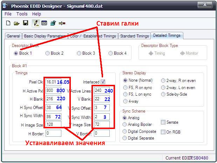Viewport: 217px width, 163px height.
Task: Click the H Border input field
Action: pyautogui.click(x=53, y=133)
